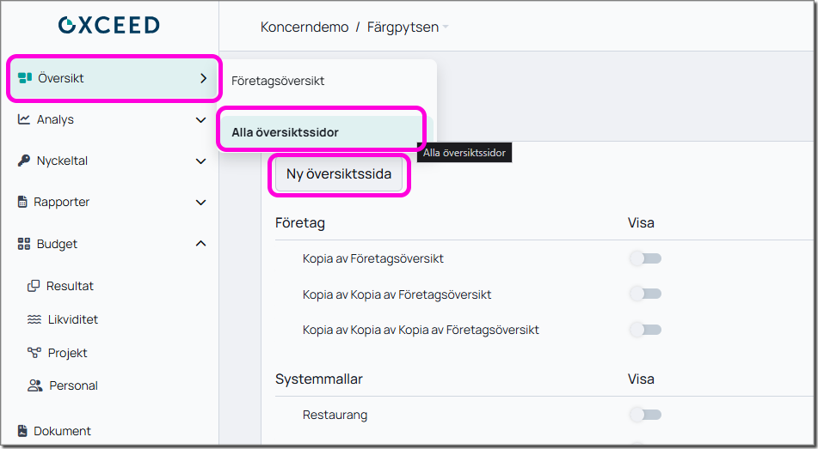
Task: Choose Alla översiktssidor in the submenu
Action: point(285,132)
